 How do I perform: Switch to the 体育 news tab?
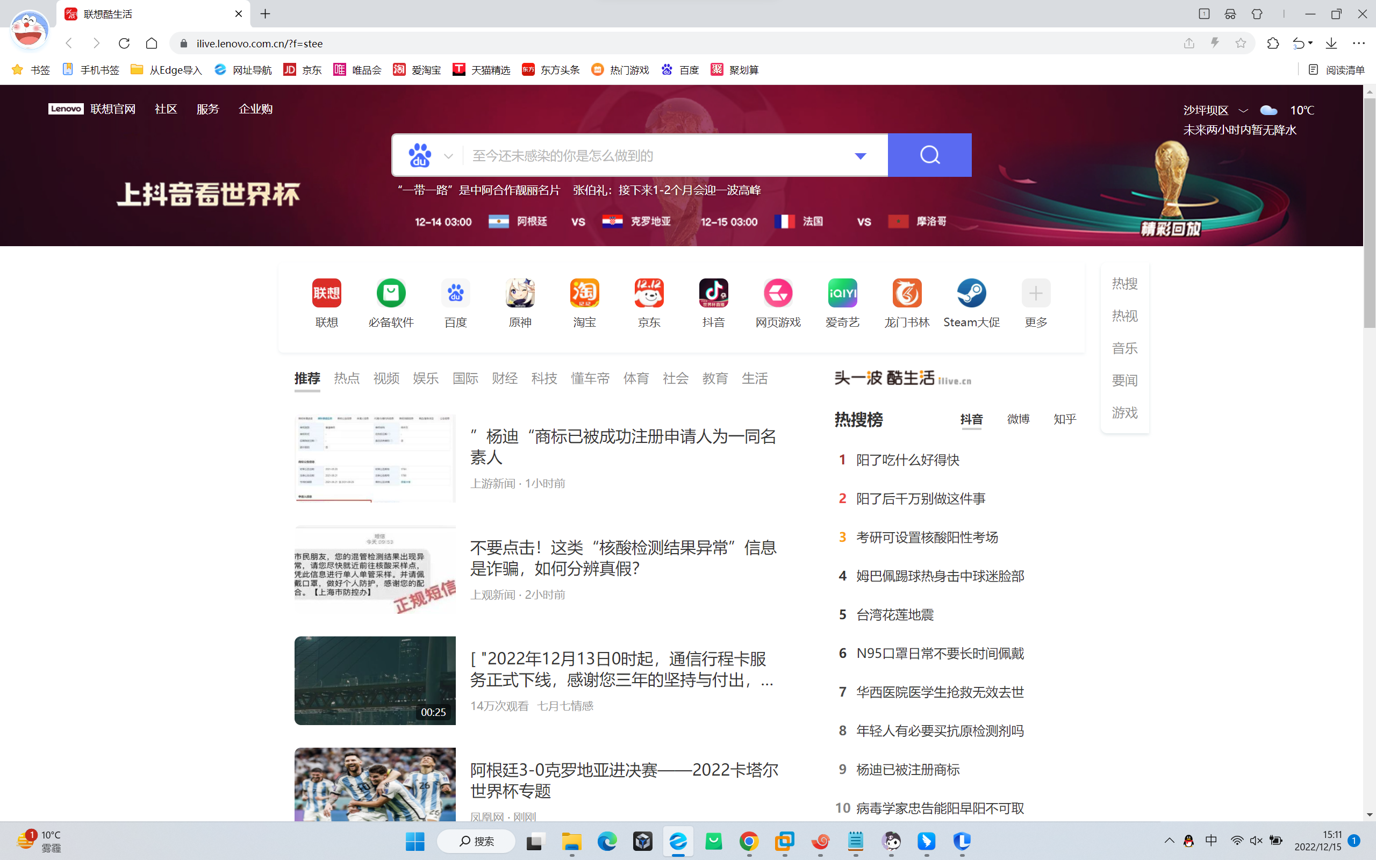636,378
